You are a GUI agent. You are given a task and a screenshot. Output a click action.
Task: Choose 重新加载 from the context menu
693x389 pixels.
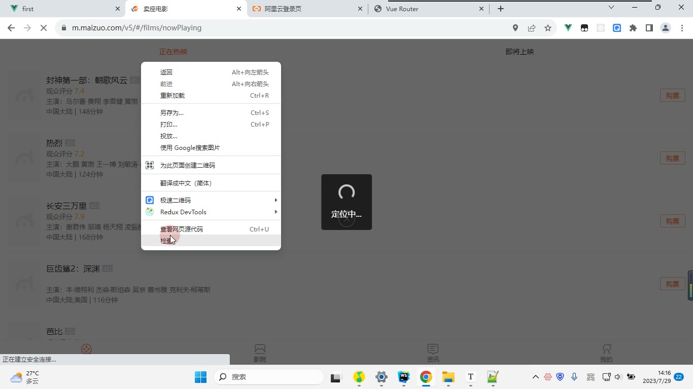tap(211, 95)
